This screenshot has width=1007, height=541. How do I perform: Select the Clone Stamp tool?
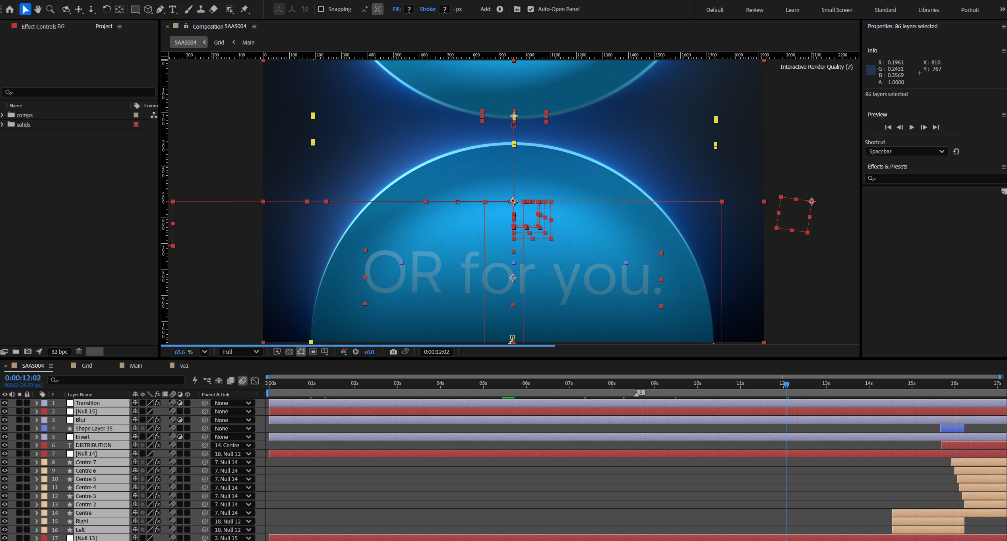pyautogui.click(x=201, y=9)
